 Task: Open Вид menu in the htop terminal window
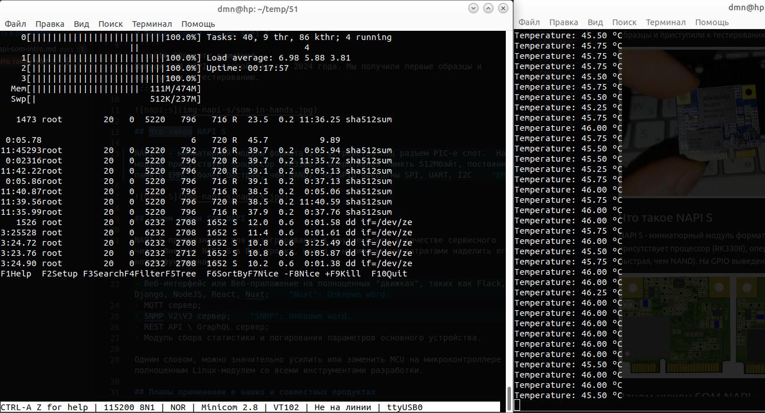pyautogui.click(x=81, y=24)
